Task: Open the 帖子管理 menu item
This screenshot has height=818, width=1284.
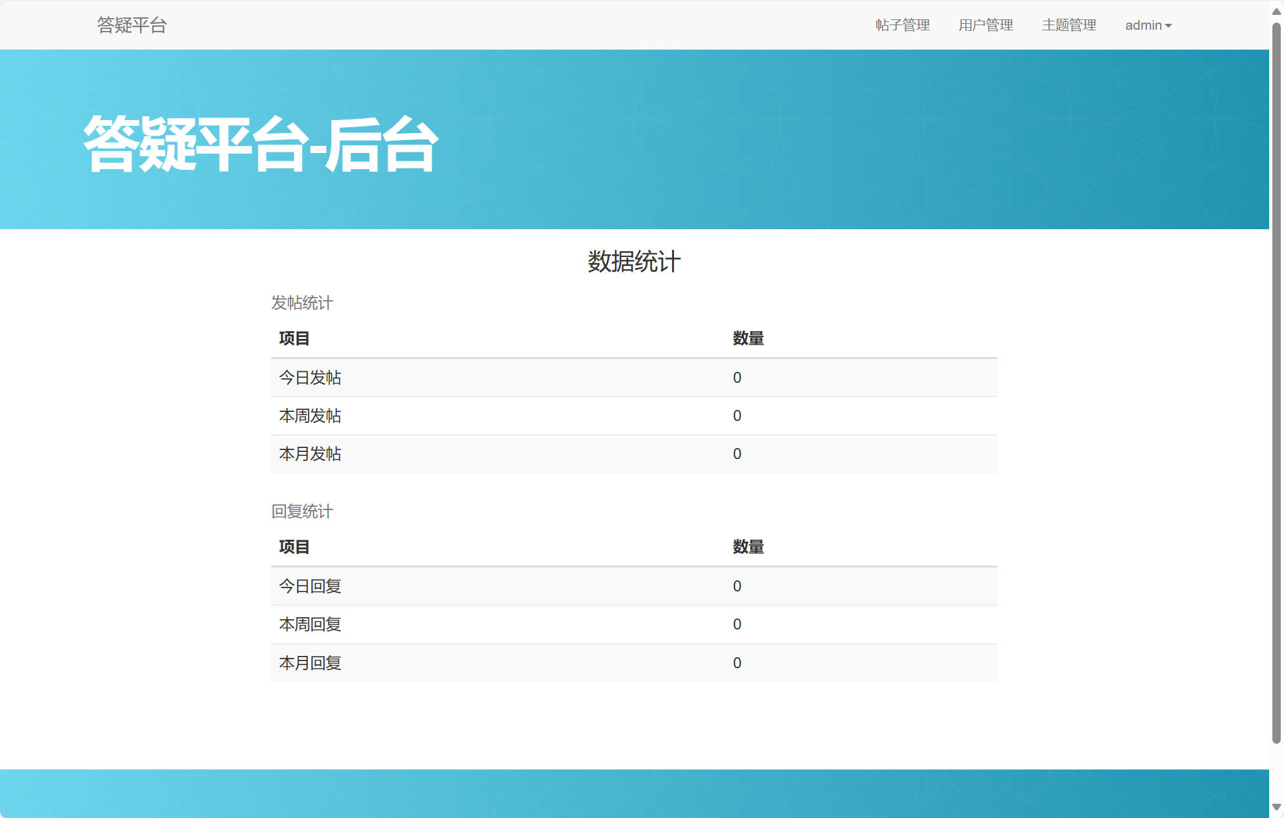Action: pos(902,25)
